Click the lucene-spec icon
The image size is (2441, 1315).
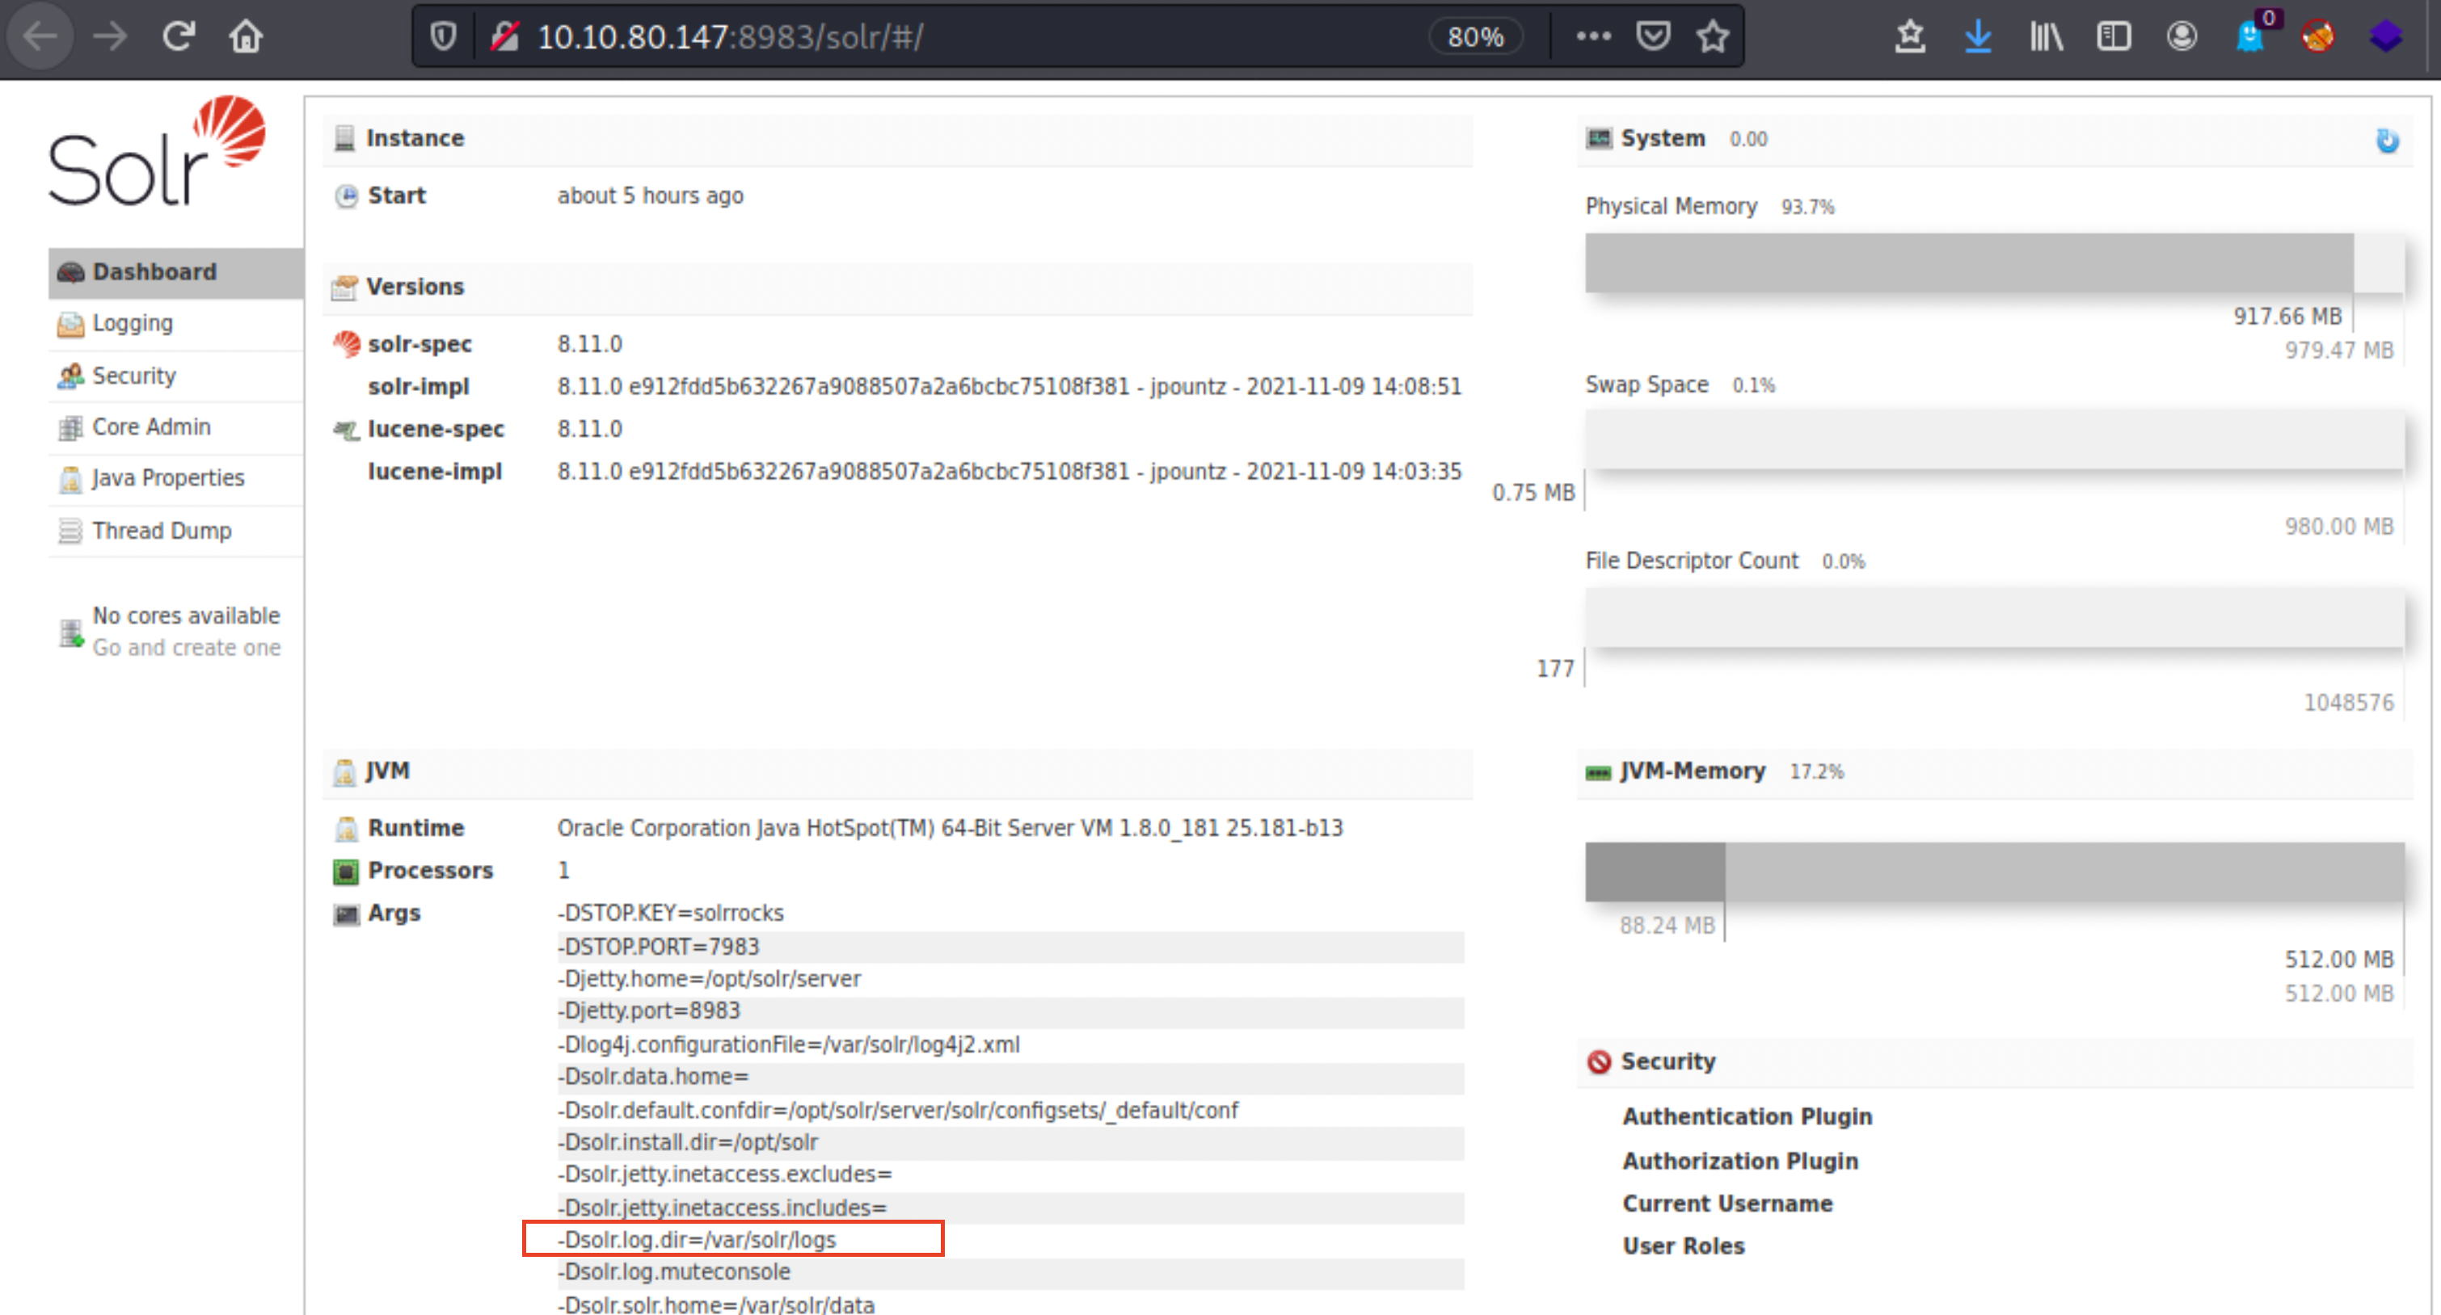(x=347, y=430)
